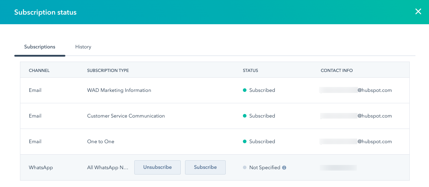Select the Customer Service Communication row

pos(126,116)
